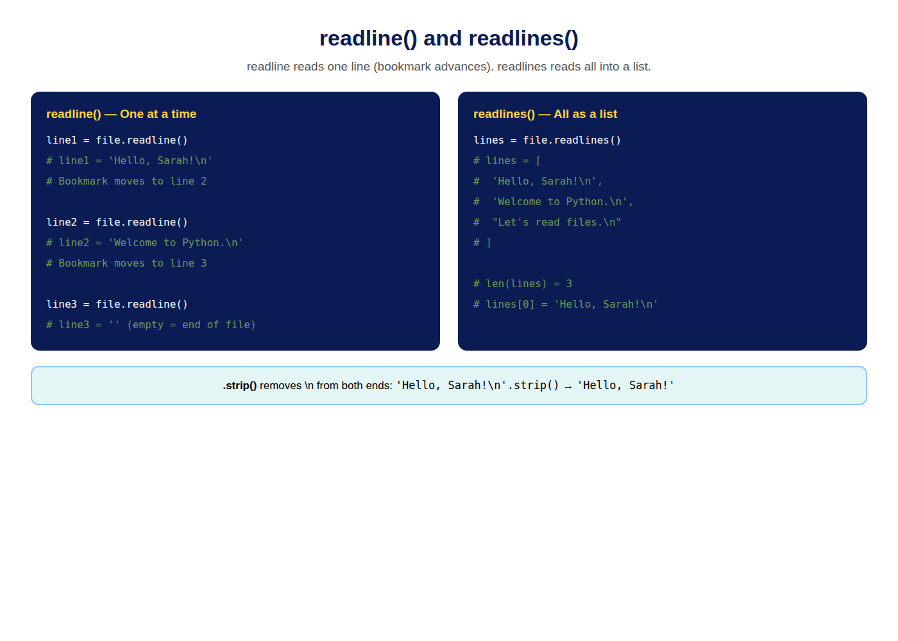
Task: Click the example "'Hello, Sarah!\n'.strip()" in the note
Action: (477, 385)
